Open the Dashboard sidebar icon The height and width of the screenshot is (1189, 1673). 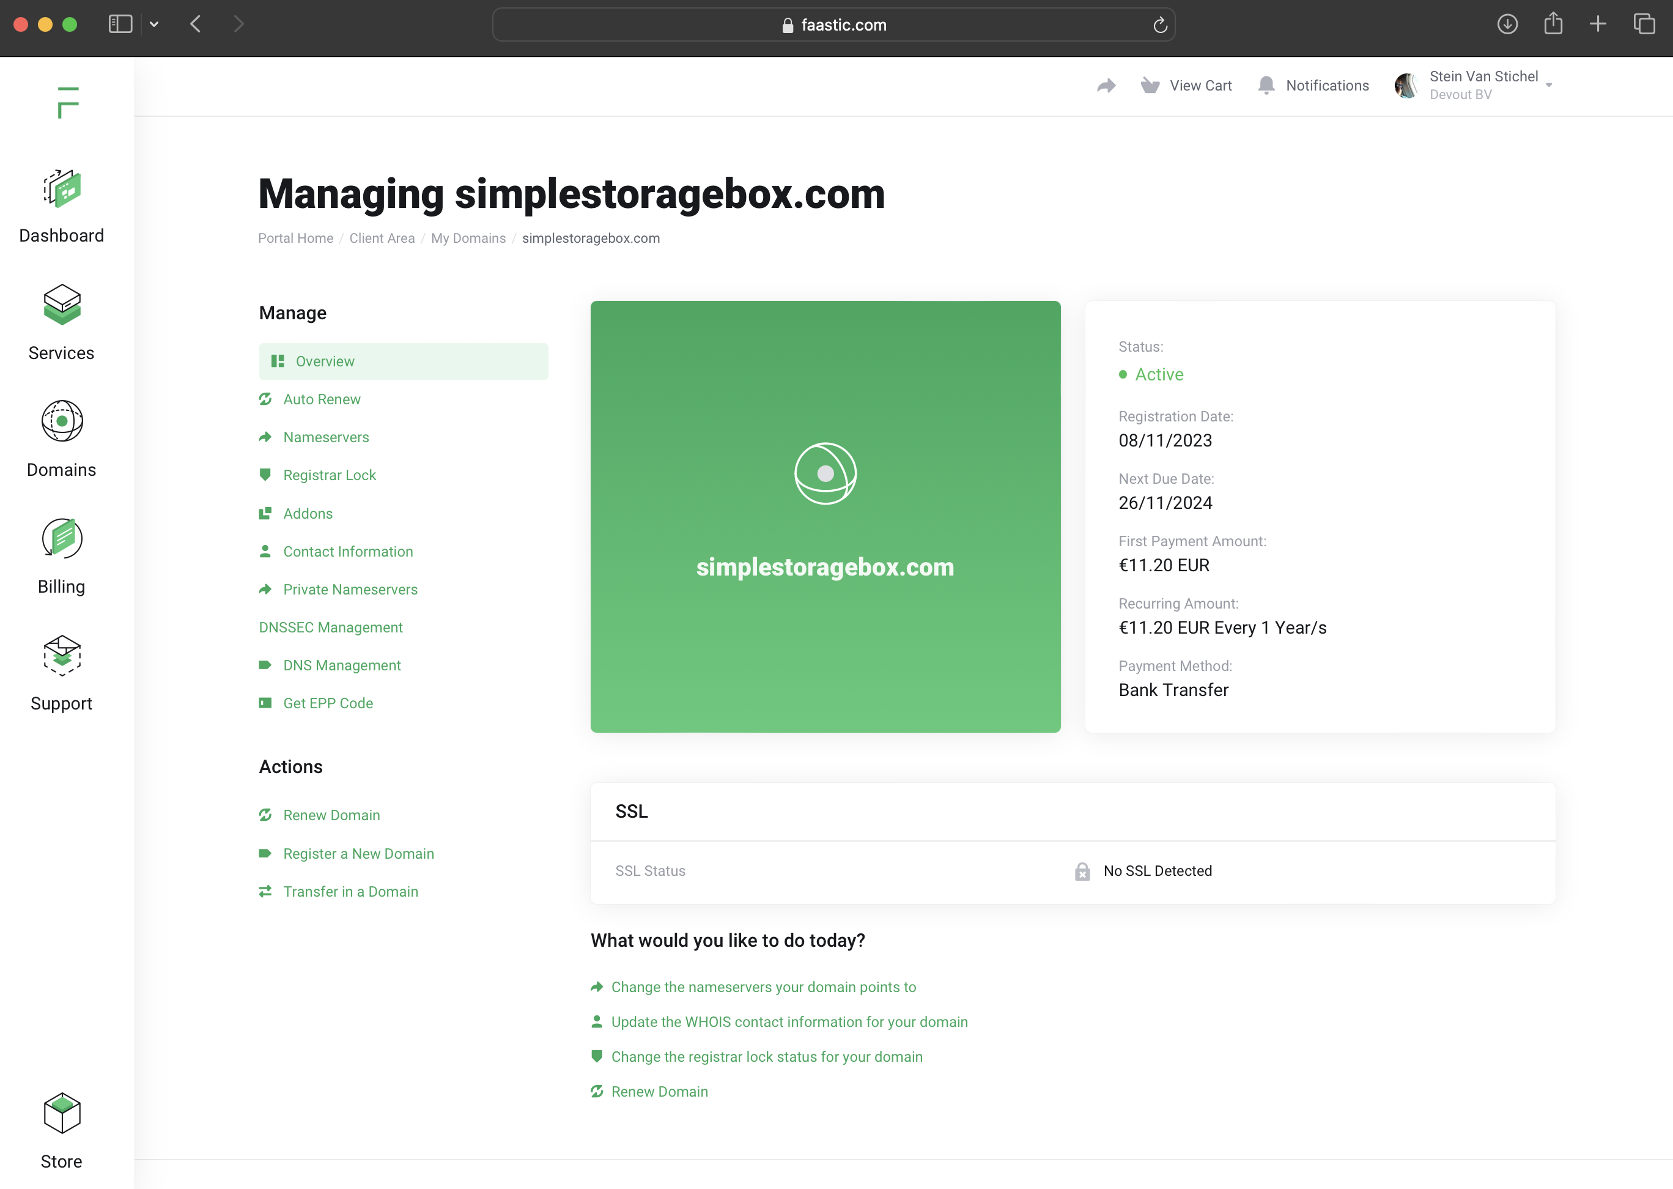point(62,190)
